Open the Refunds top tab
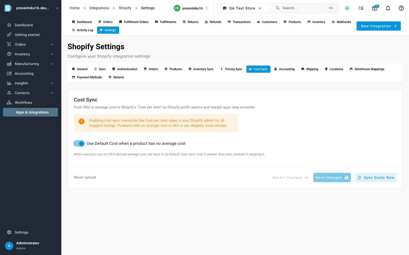 (213, 22)
